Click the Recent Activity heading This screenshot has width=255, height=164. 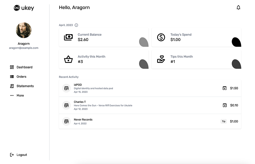tap(69, 77)
